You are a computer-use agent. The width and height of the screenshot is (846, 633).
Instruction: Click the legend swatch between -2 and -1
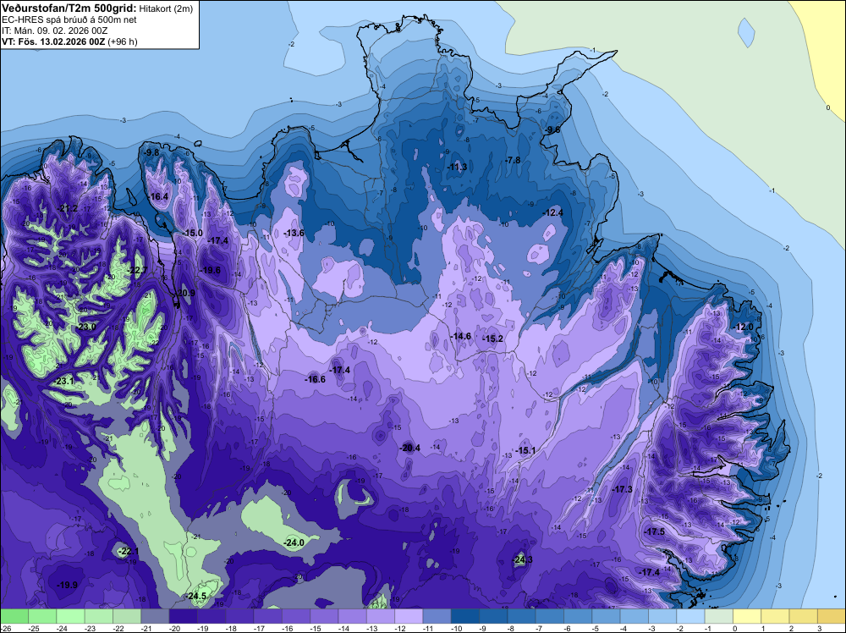[x=690, y=616]
